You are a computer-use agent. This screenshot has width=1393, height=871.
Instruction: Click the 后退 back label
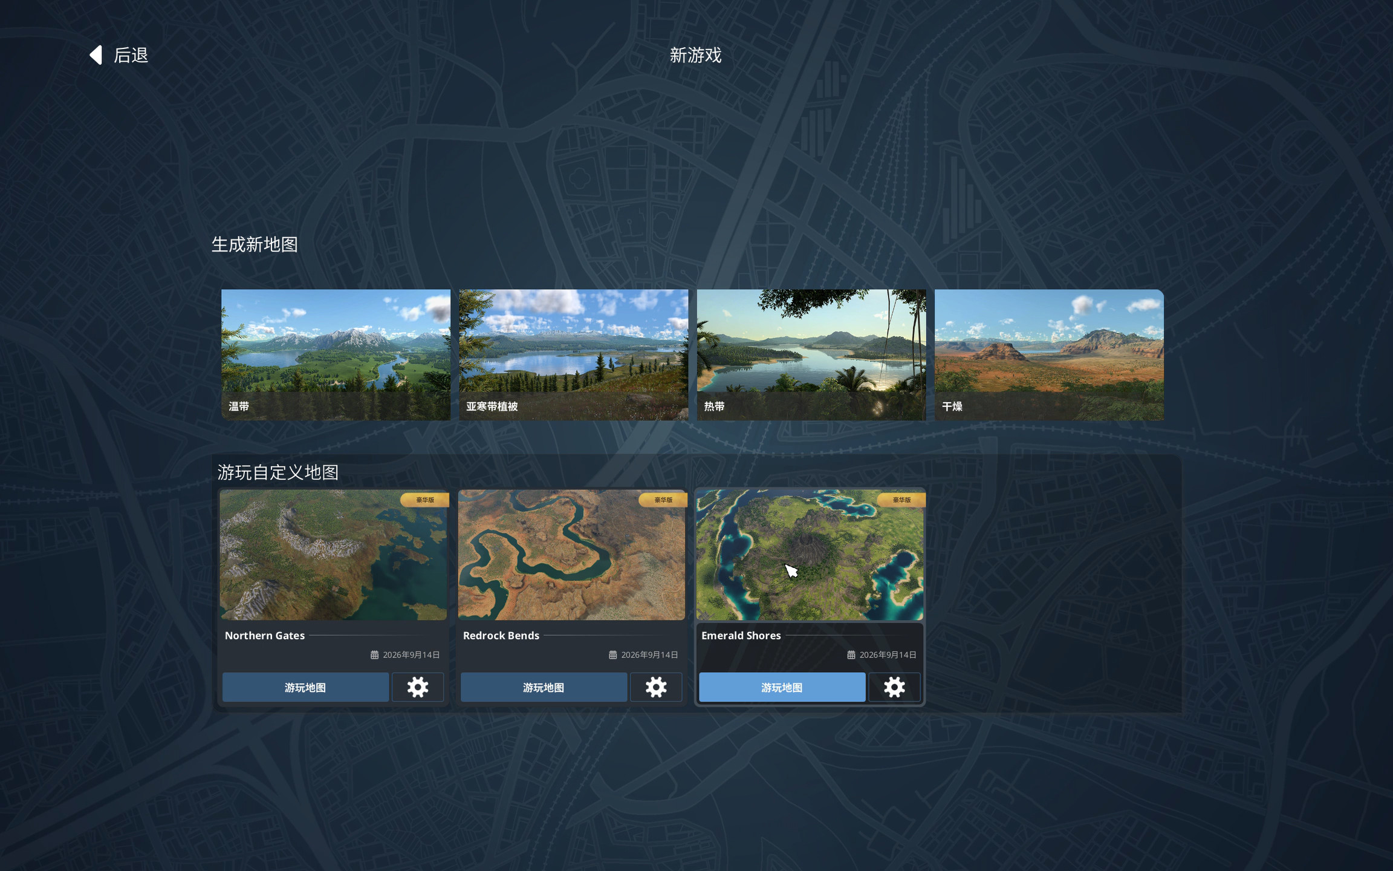pos(131,55)
